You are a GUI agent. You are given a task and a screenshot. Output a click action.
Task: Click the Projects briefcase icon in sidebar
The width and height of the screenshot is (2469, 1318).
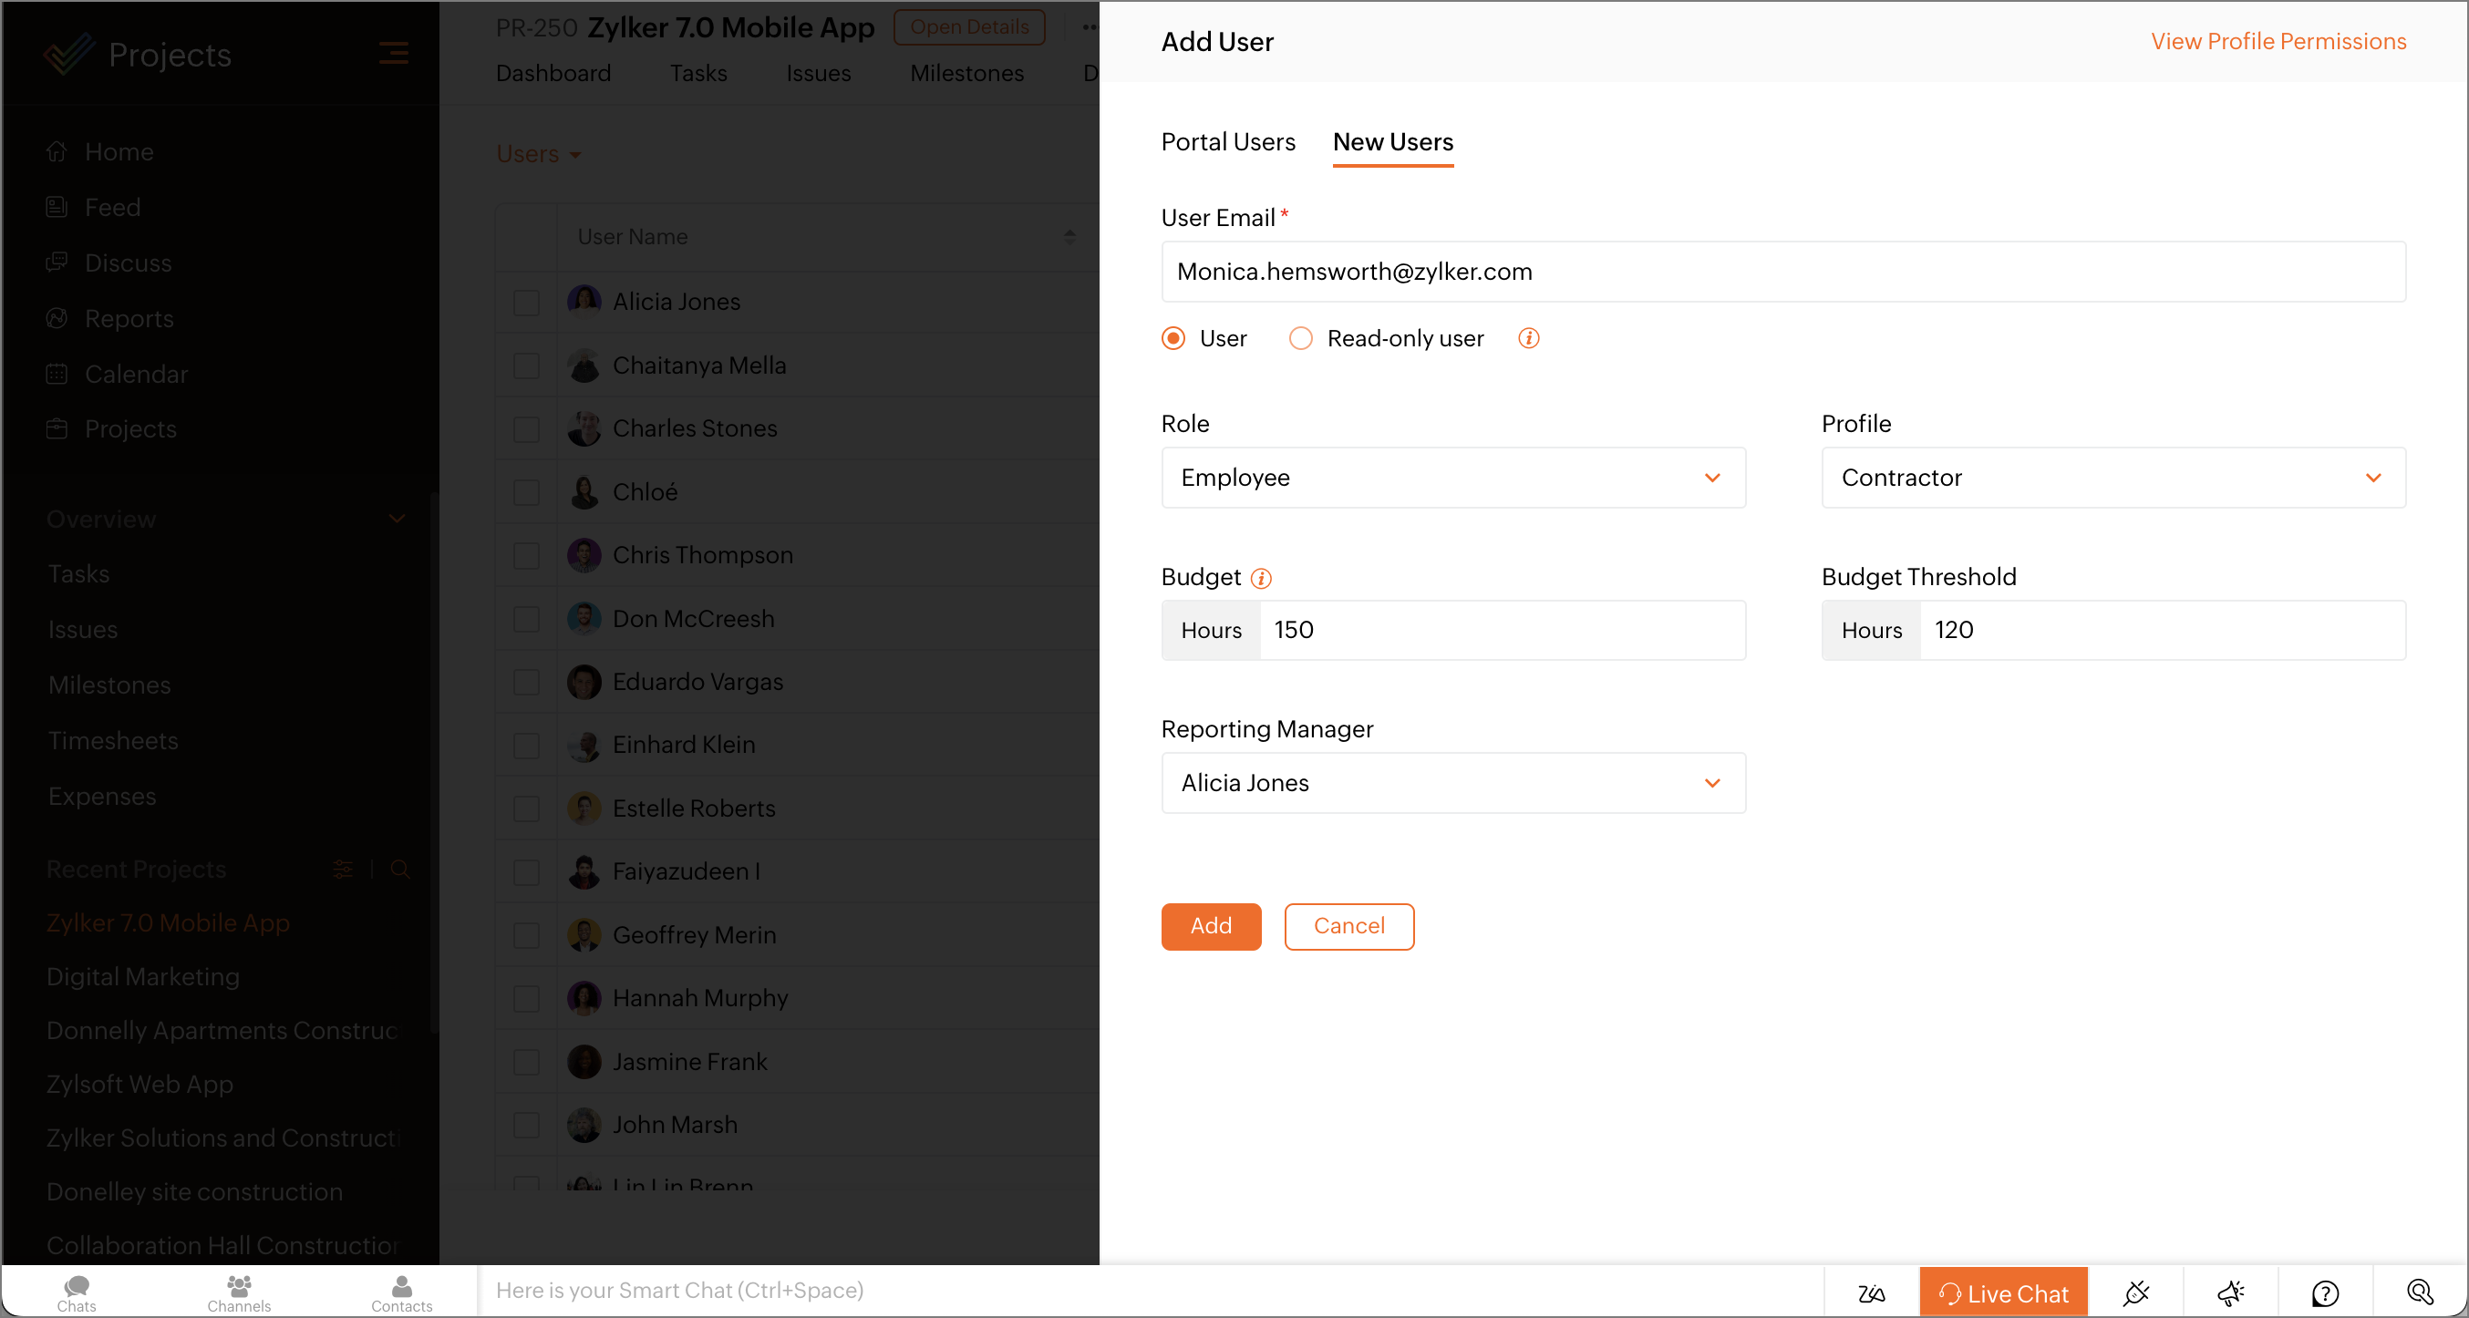coord(57,428)
